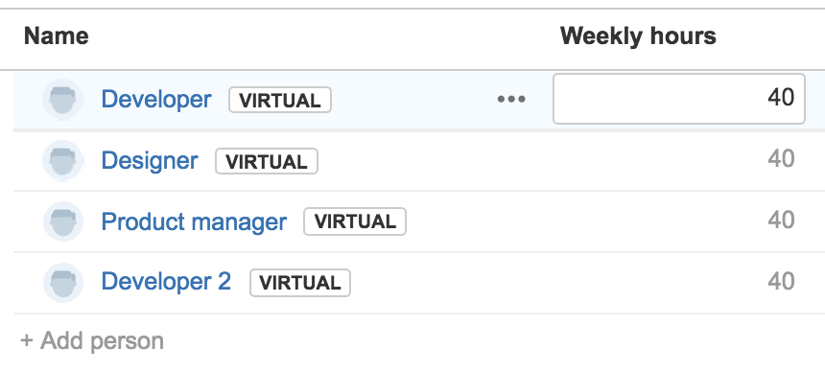Click VIRTUAL badge next to Designer
Image resolution: width=825 pixels, height=372 pixels.
click(x=267, y=161)
